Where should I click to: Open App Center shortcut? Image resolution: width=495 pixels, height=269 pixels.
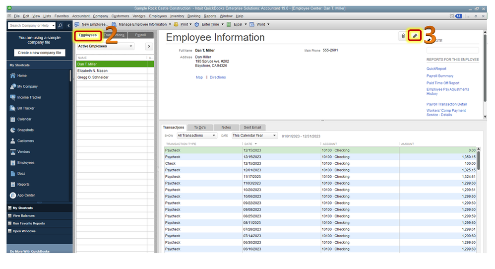pyautogui.click(x=22, y=196)
